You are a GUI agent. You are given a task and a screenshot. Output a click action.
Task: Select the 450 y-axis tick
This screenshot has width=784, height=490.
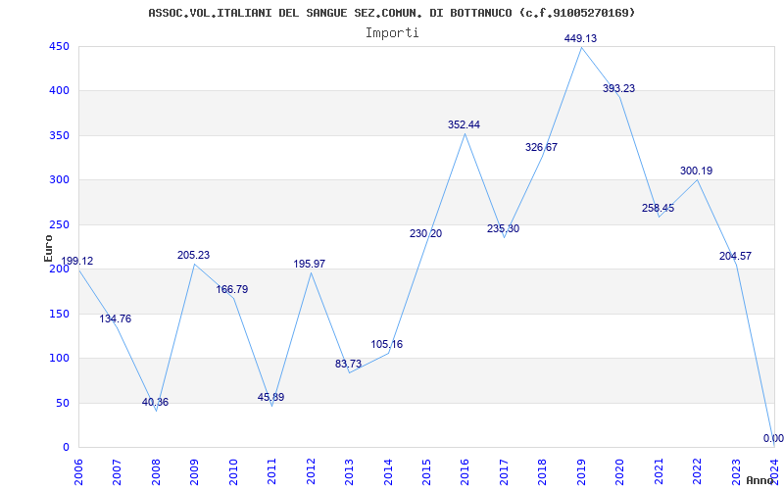click(59, 46)
